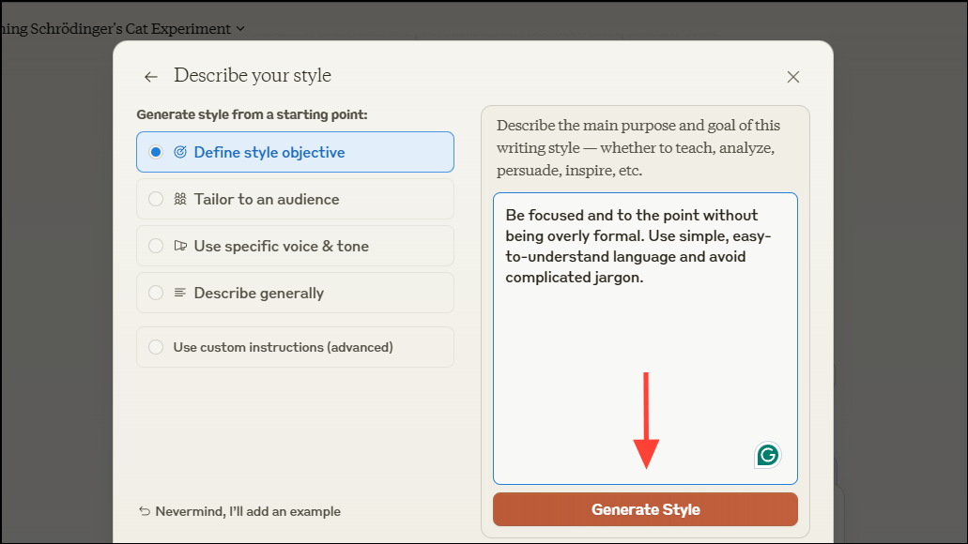
Task: Click the lines icon beside Describe generally
Action: tap(180, 293)
